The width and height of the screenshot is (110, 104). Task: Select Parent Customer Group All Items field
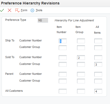pyautogui.click(x=98, y=81)
